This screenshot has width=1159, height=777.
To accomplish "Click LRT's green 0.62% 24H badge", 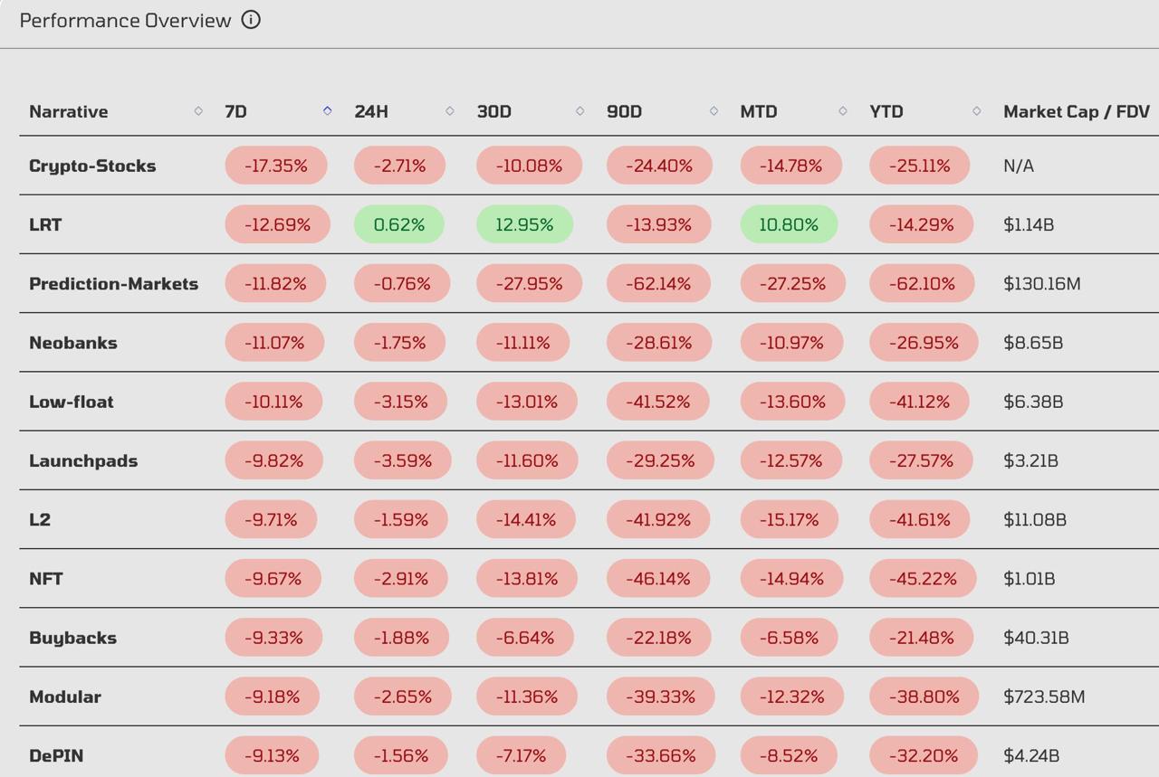I will (x=398, y=224).
